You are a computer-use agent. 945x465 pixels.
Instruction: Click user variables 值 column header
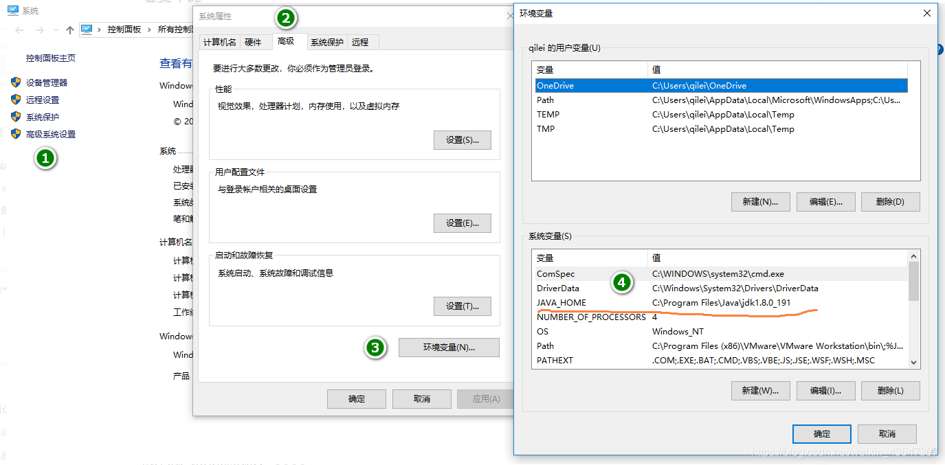(777, 69)
